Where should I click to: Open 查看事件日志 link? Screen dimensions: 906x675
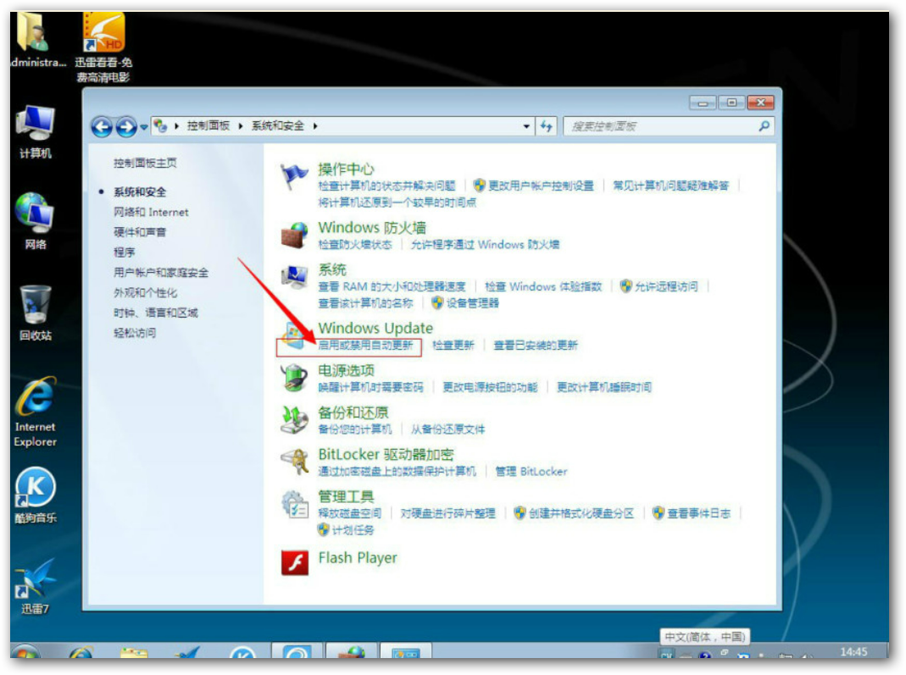pyautogui.click(x=699, y=513)
